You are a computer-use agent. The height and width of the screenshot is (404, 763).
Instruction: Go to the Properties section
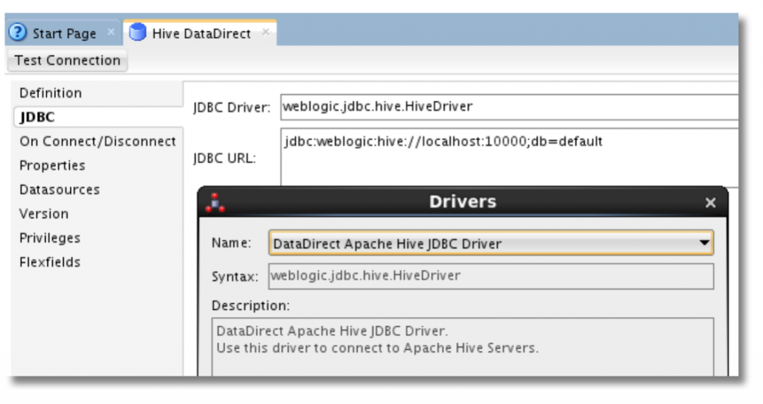pyautogui.click(x=52, y=165)
